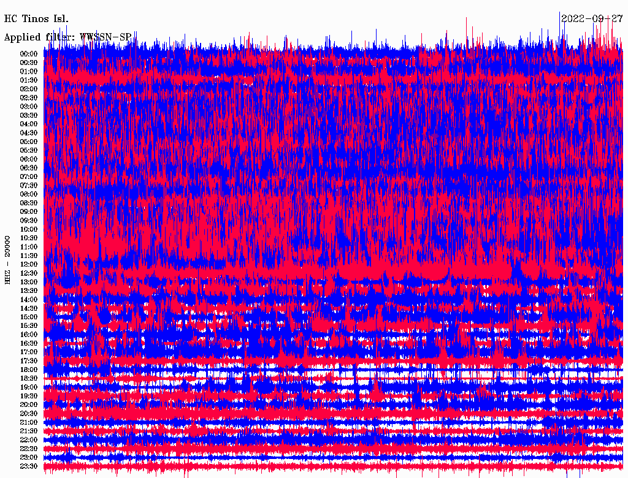Viewport: 628px width, 478px height.
Task: Click the '13:00' time label
Action: tap(29, 282)
